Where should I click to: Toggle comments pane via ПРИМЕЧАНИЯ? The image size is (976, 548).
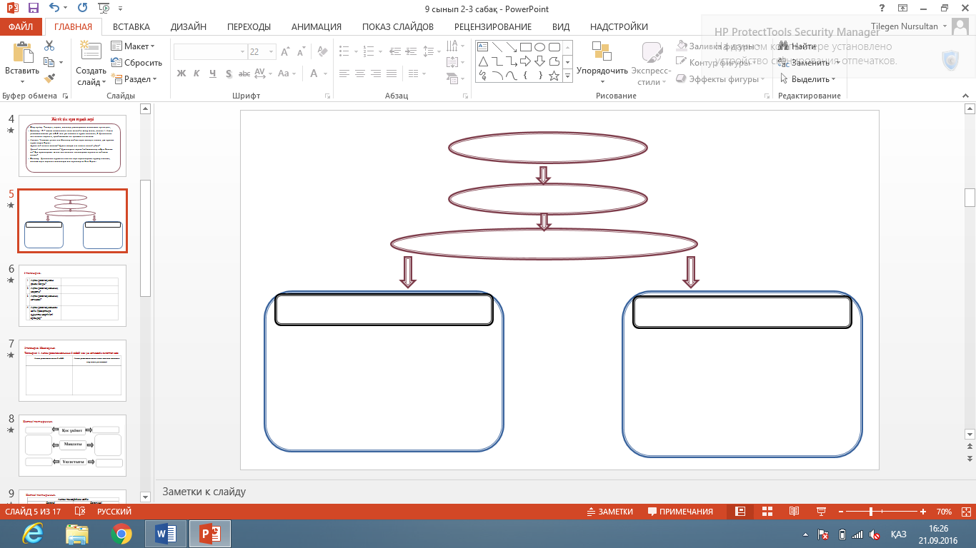pos(680,512)
